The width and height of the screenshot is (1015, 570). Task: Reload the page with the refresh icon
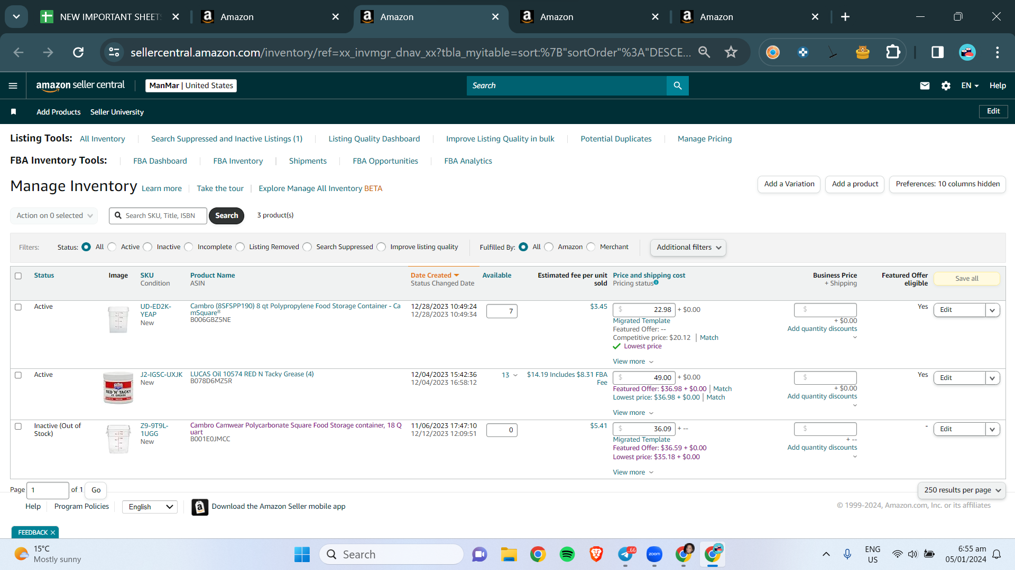pyautogui.click(x=78, y=52)
